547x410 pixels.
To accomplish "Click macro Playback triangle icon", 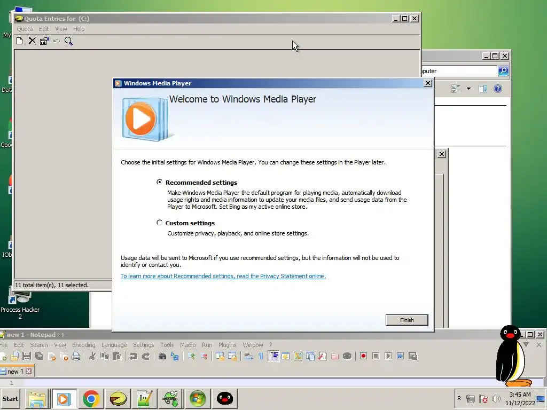I will click(x=388, y=356).
